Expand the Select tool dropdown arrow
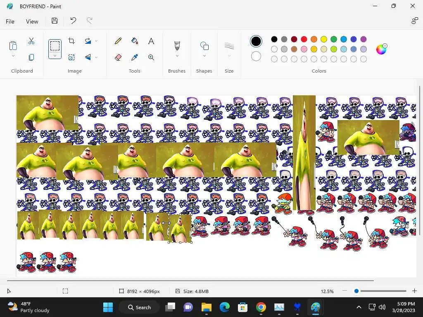The height and width of the screenshot is (317, 423). tap(55, 56)
